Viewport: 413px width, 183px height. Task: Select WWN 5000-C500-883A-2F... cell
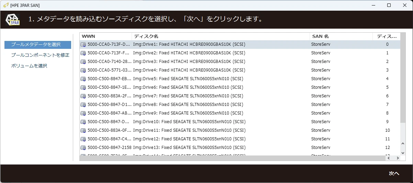(x=109, y=96)
